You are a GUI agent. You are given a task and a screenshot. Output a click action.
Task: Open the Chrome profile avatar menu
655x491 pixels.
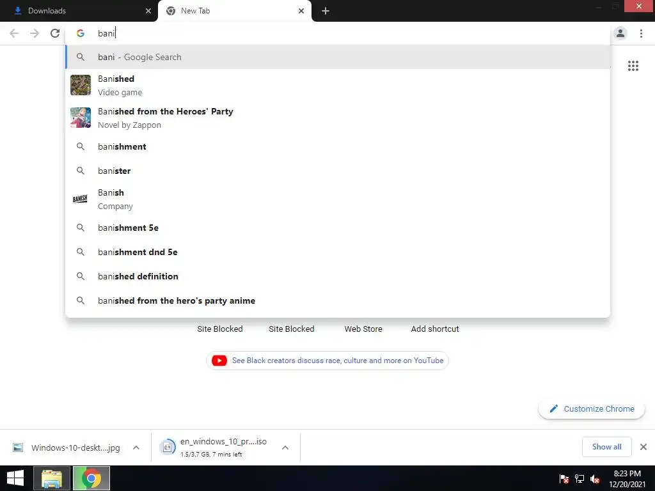coord(620,33)
